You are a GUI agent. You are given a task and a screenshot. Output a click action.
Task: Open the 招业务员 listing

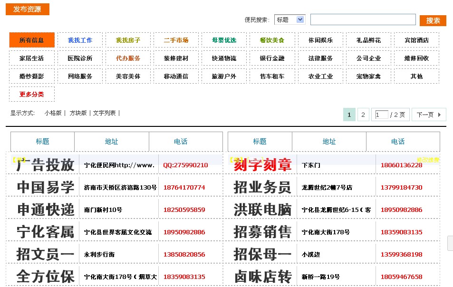262,187
